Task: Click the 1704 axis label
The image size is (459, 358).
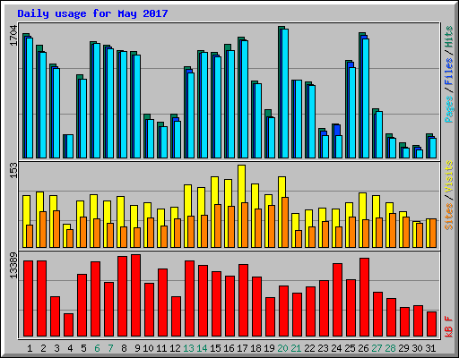Action: (13, 36)
